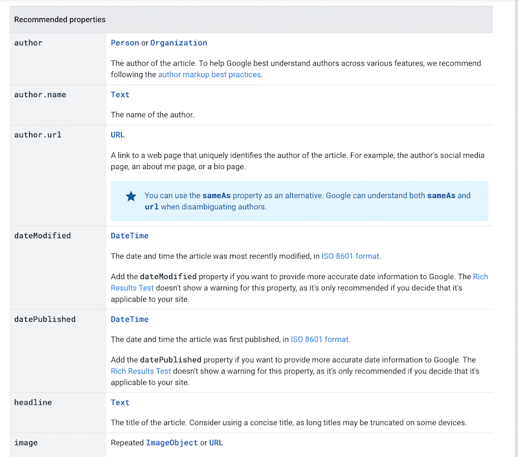The image size is (518, 457).
Task: Open the URL type link under image
Action: tap(216, 443)
